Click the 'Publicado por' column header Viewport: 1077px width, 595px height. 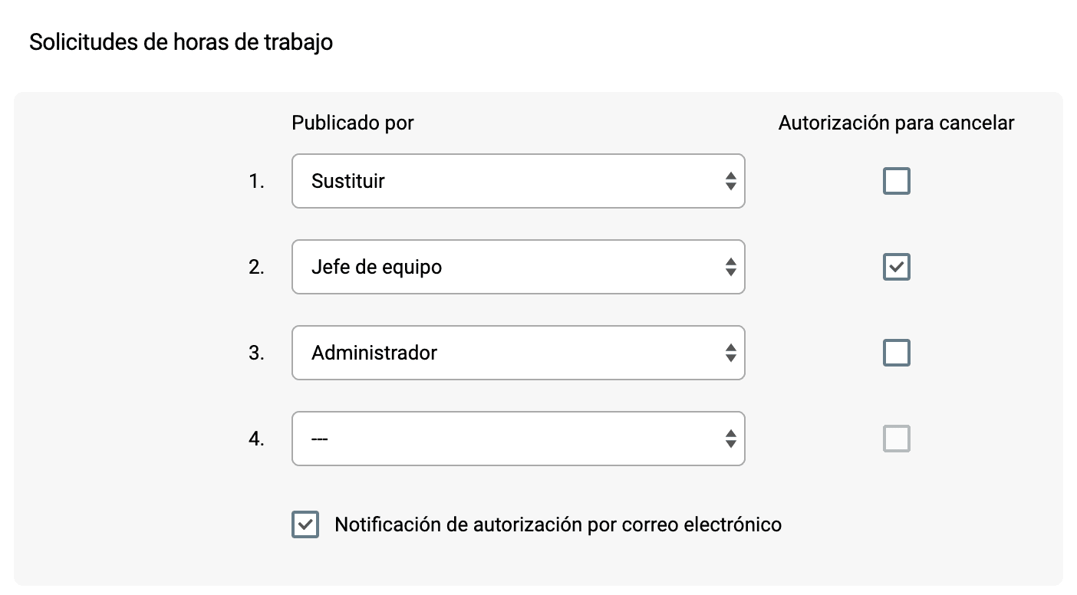[x=352, y=122]
